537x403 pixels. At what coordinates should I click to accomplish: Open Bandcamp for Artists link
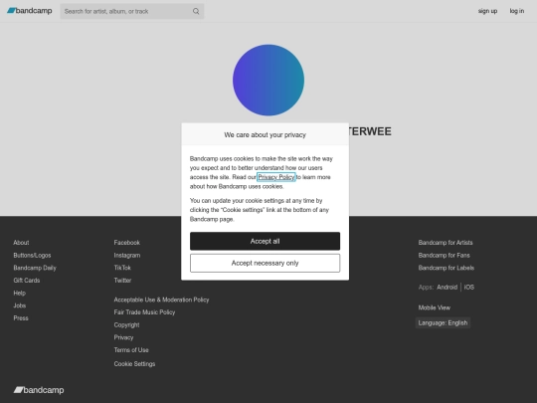[x=446, y=243]
